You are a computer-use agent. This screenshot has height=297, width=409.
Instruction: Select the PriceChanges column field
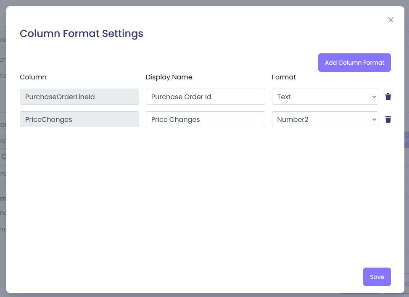pyautogui.click(x=79, y=119)
